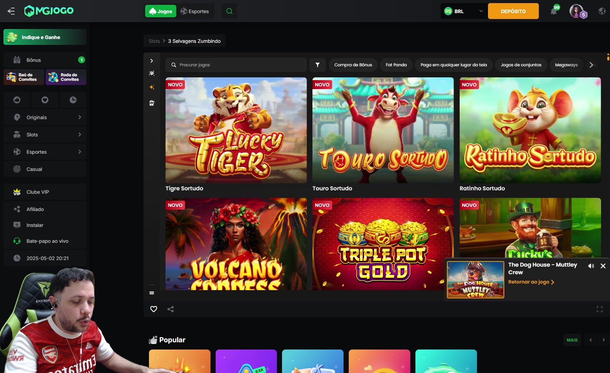Add game to favorites with heart icon
610x373 pixels.
point(154,309)
